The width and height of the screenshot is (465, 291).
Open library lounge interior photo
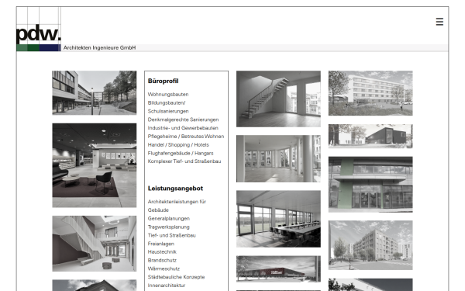pos(95,165)
